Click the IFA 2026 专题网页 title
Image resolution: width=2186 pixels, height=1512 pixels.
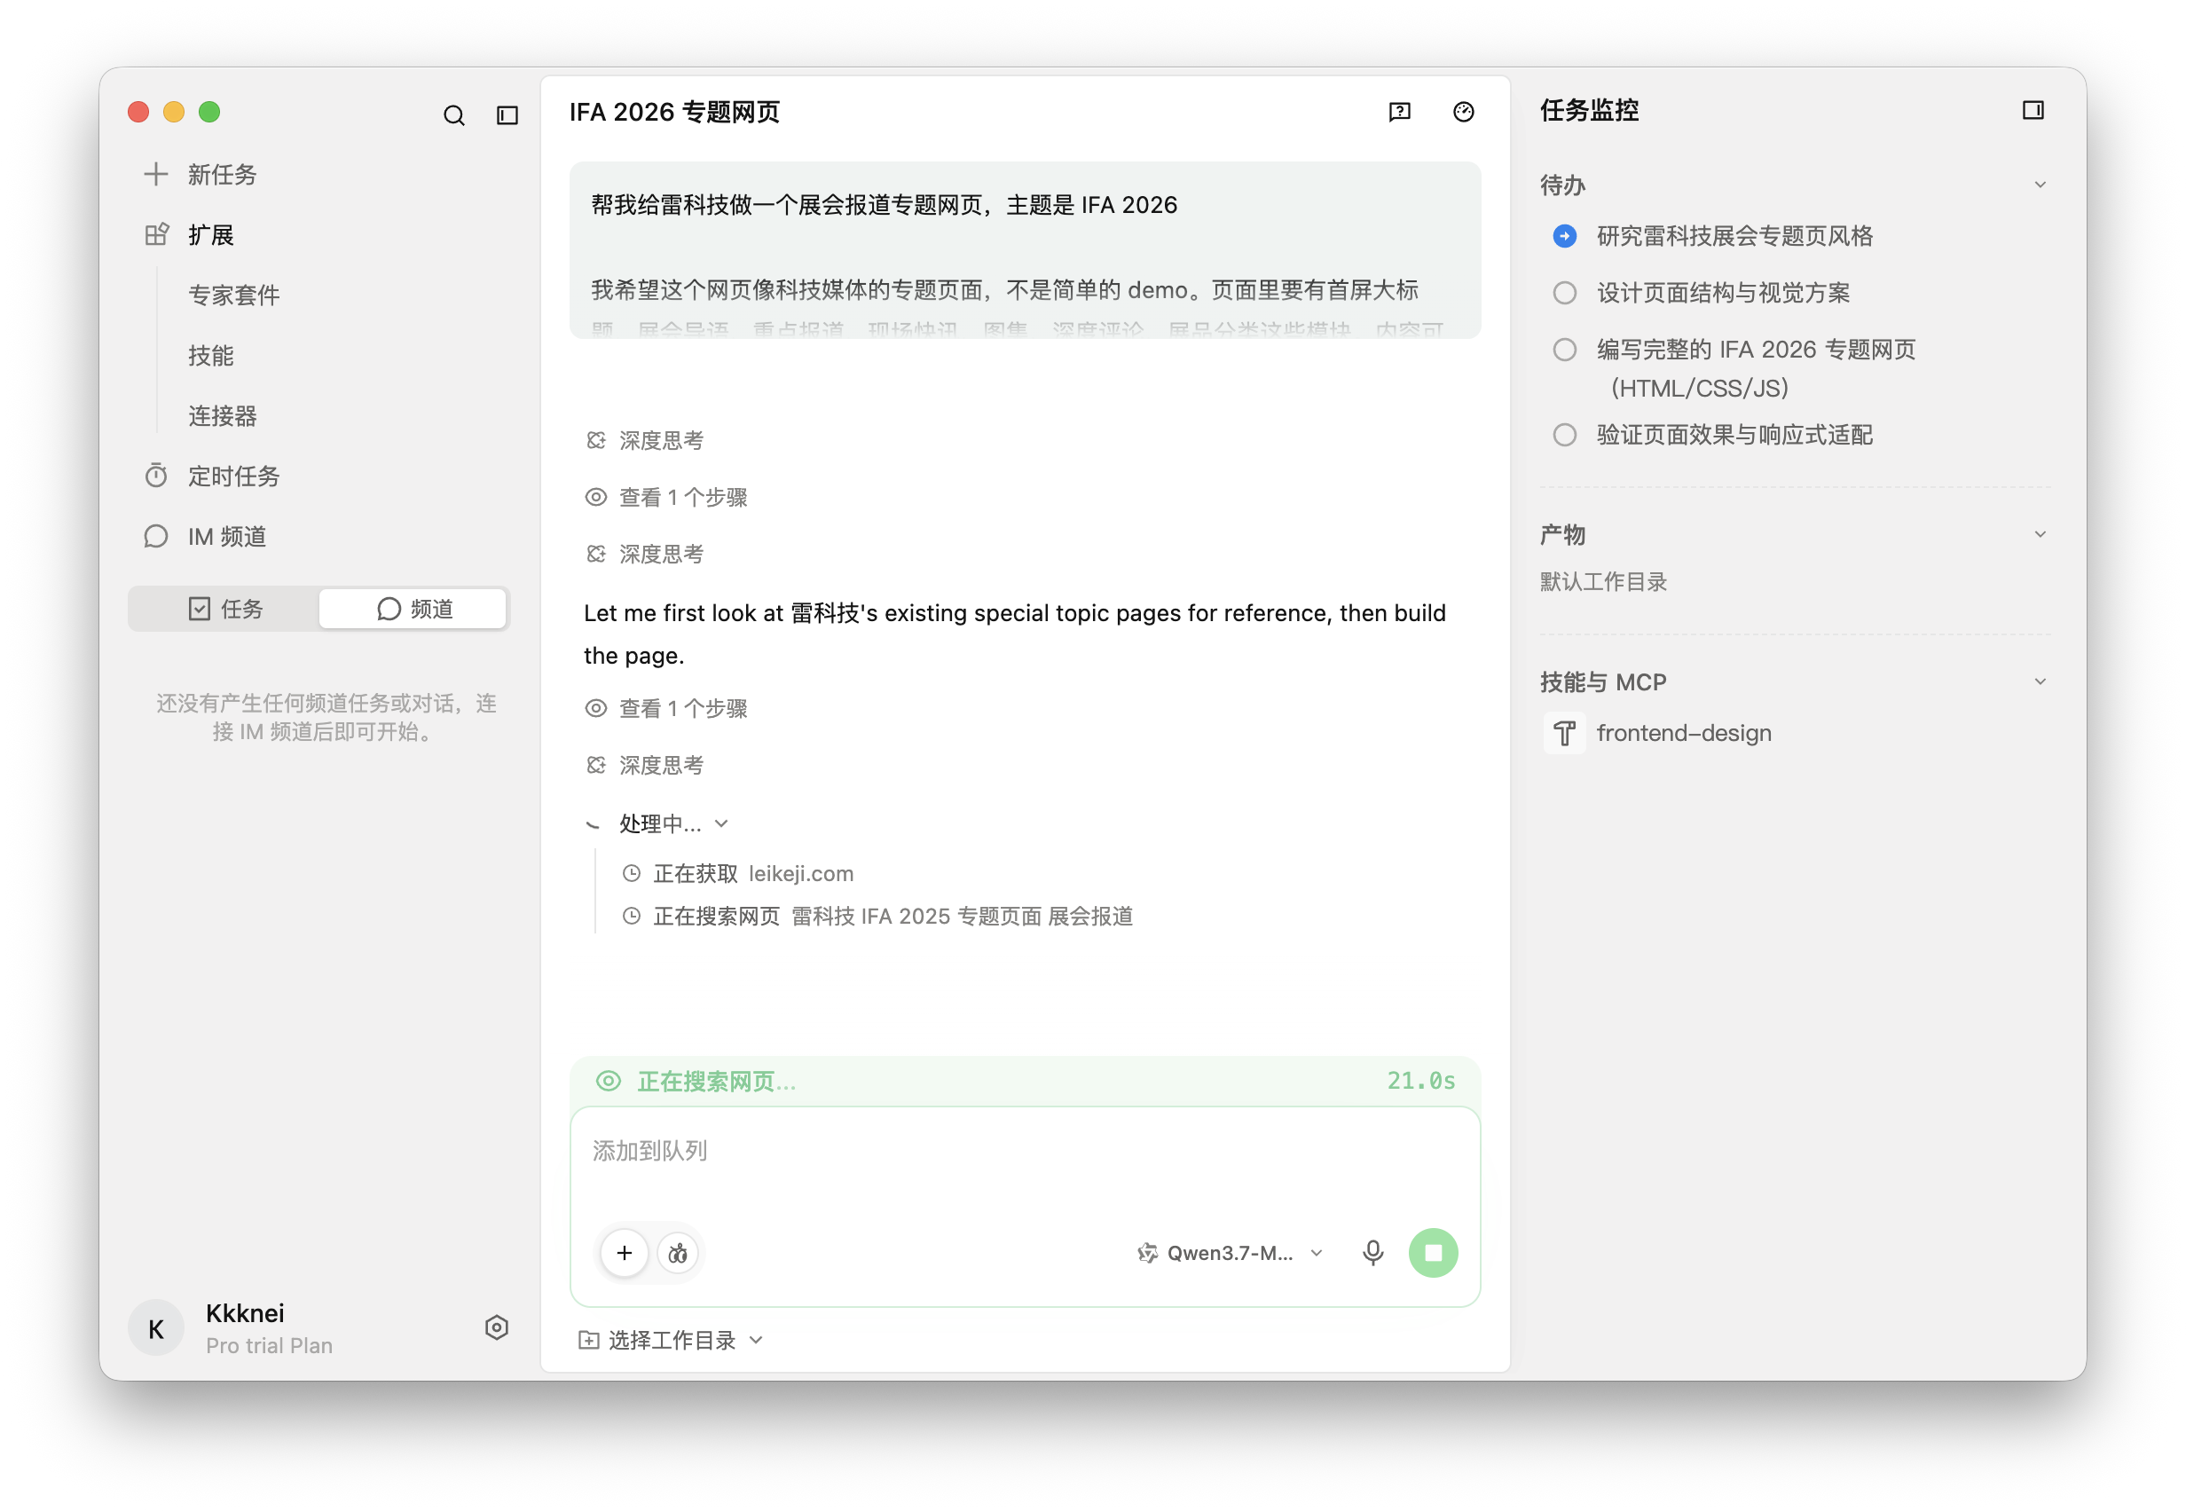[x=674, y=112]
